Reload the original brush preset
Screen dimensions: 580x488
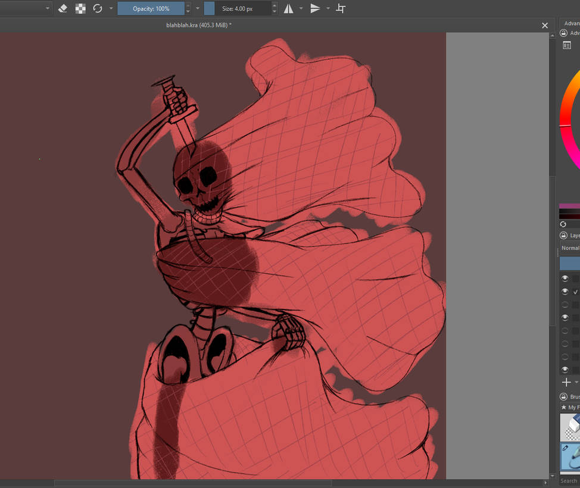coord(98,8)
